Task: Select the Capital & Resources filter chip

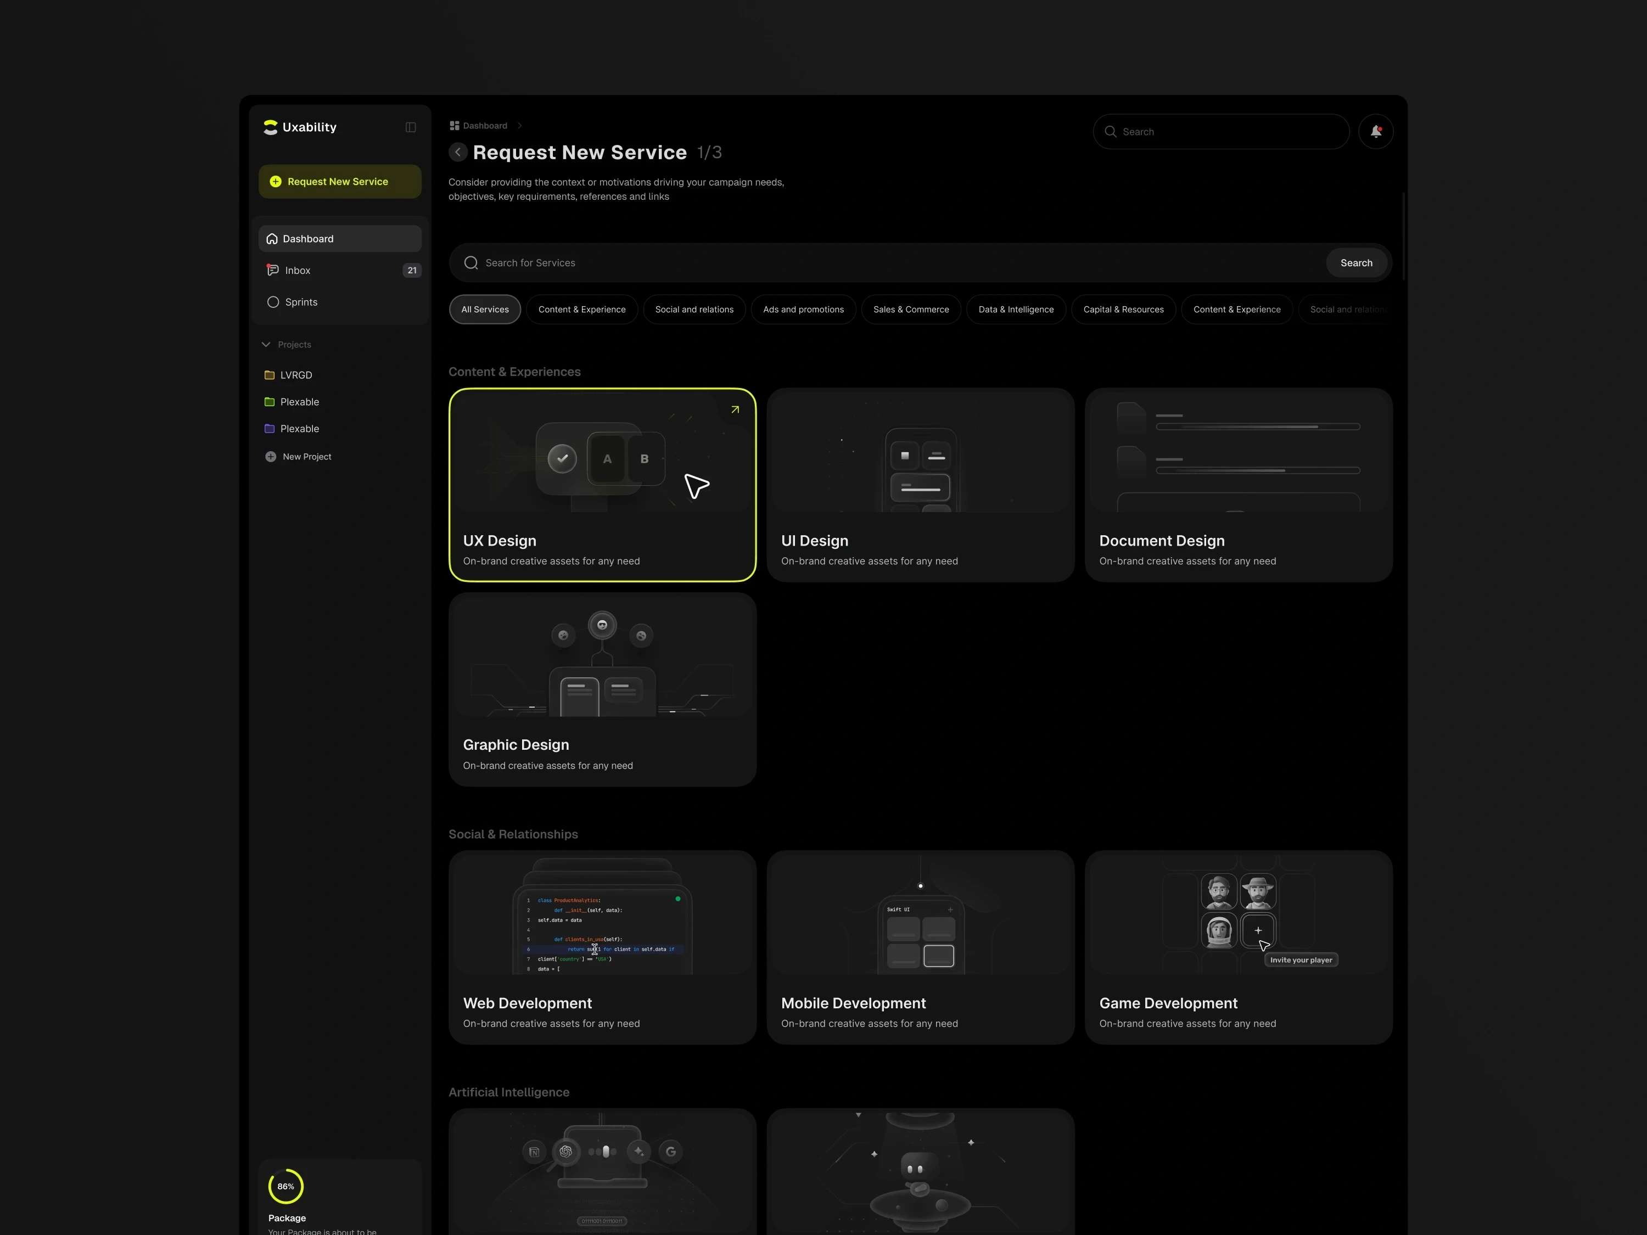Action: pos(1123,310)
